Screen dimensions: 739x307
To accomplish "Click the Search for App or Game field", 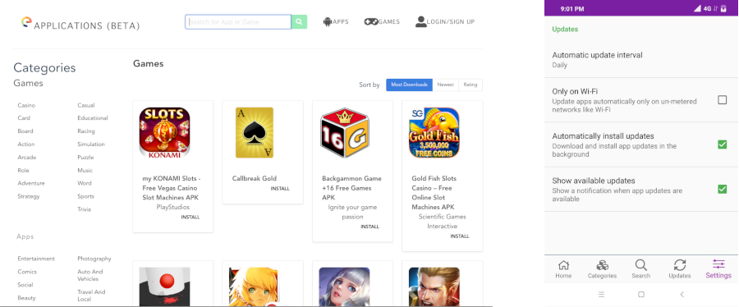I will click(x=238, y=21).
